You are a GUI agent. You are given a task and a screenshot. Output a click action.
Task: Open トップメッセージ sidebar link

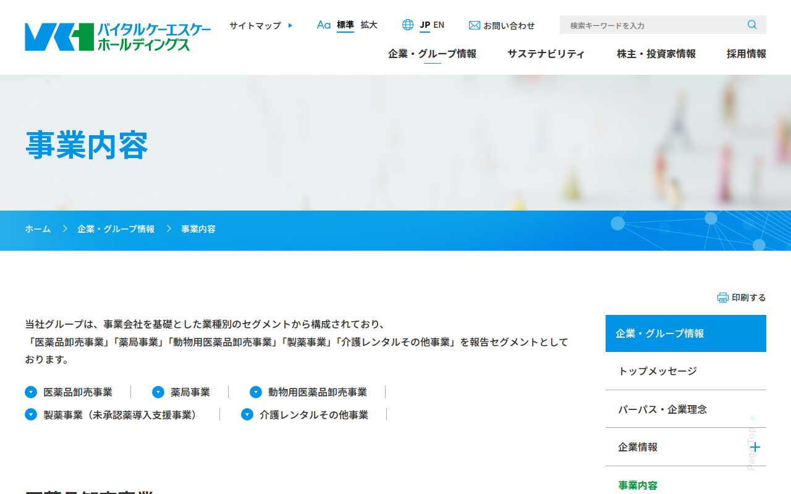[x=686, y=371]
